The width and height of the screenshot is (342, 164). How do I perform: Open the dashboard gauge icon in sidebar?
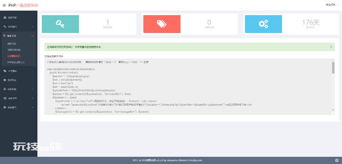point(5,17)
